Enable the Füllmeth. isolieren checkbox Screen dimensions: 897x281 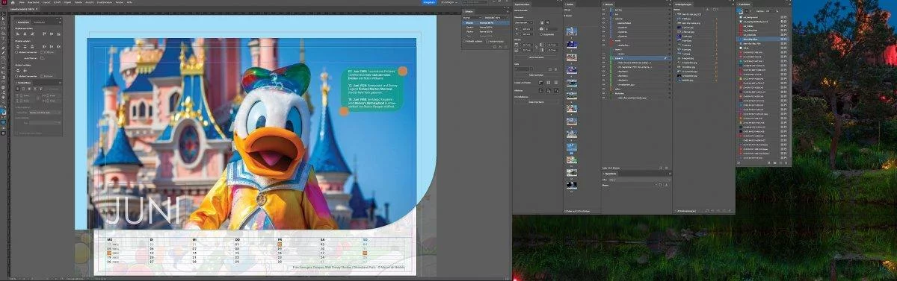coord(464,41)
